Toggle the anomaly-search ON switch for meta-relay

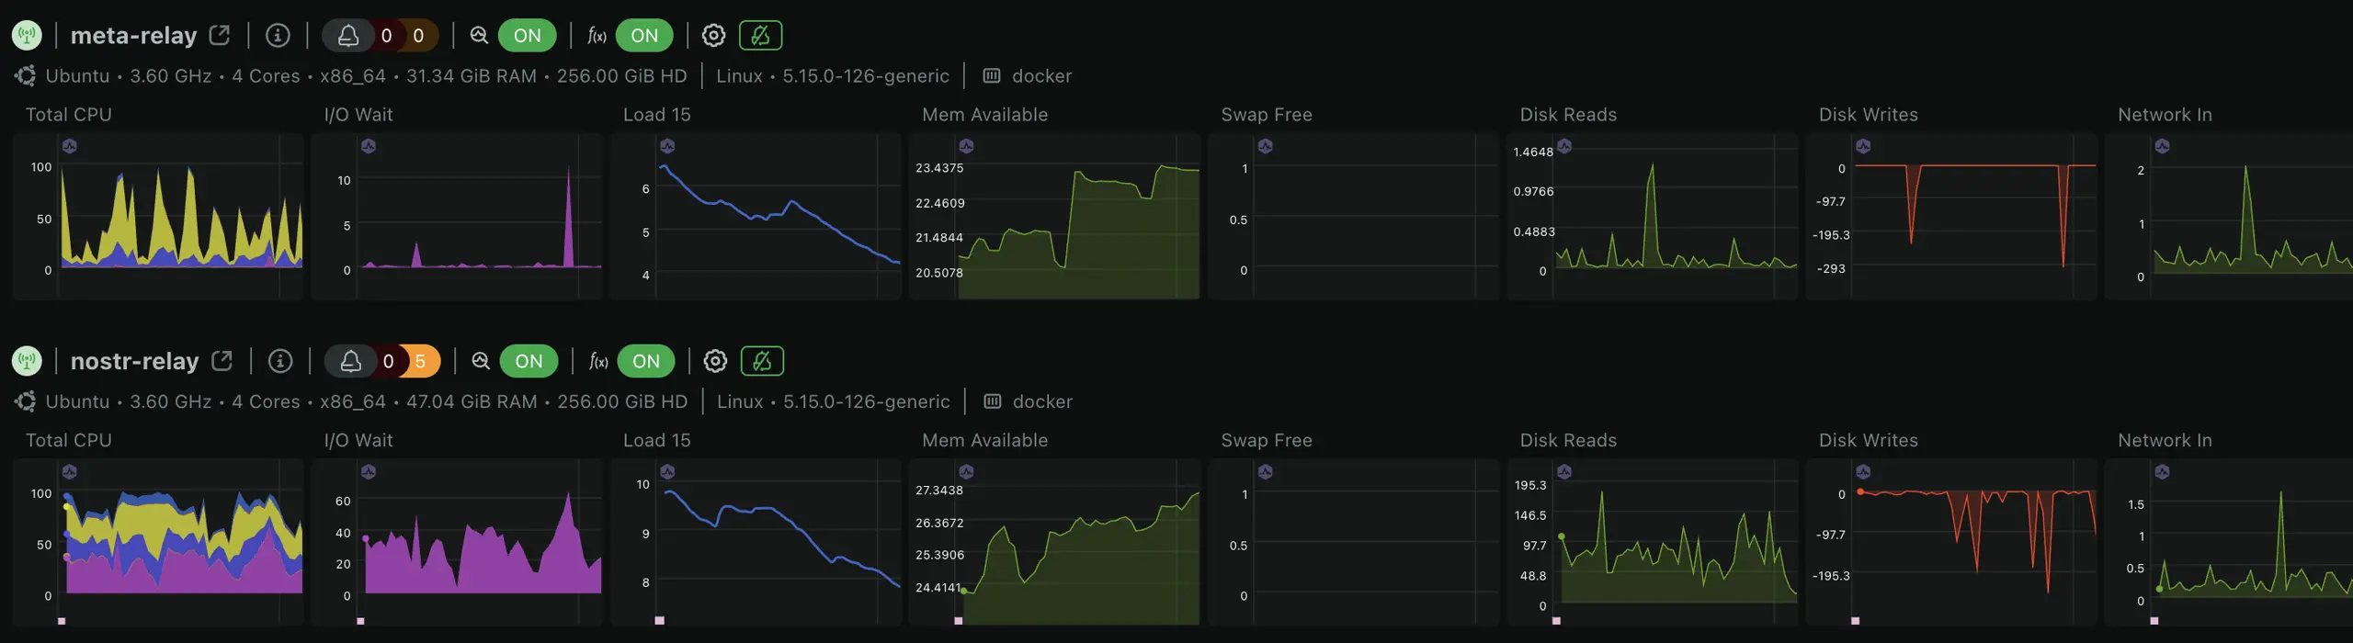tap(527, 35)
